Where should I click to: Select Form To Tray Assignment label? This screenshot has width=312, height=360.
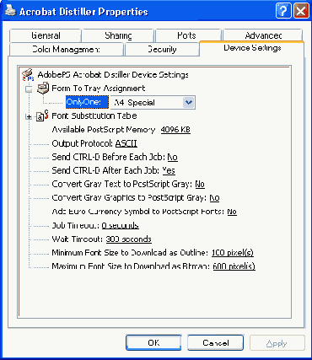click(99, 89)
